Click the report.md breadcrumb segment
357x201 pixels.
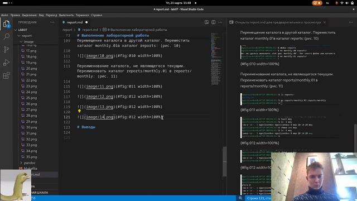[x=90, y=30]
